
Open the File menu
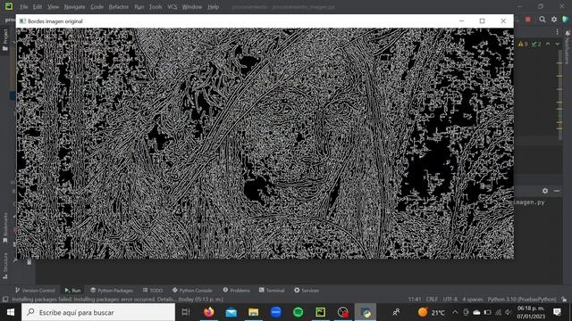24,7
